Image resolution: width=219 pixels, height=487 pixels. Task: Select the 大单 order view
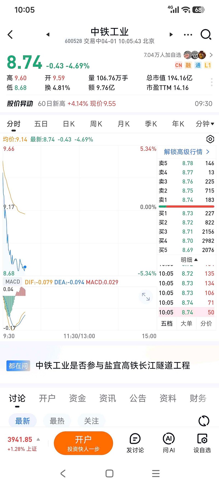coord(186,323)
